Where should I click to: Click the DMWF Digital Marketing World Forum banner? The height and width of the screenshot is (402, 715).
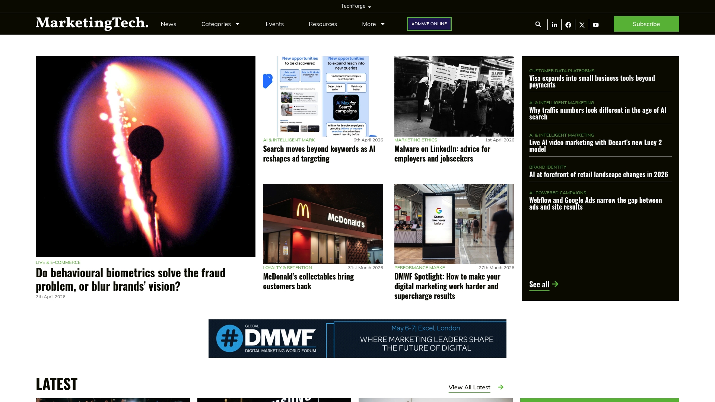[x=357, y=338]
